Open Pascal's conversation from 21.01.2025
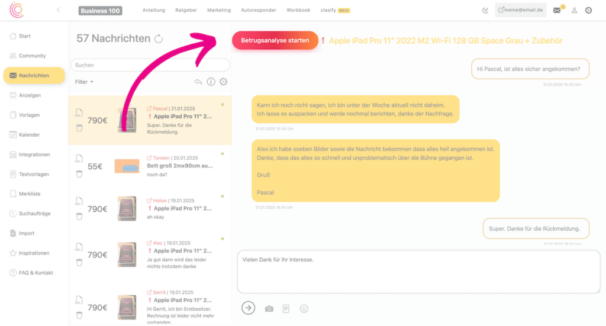 [x=150, y=120]
